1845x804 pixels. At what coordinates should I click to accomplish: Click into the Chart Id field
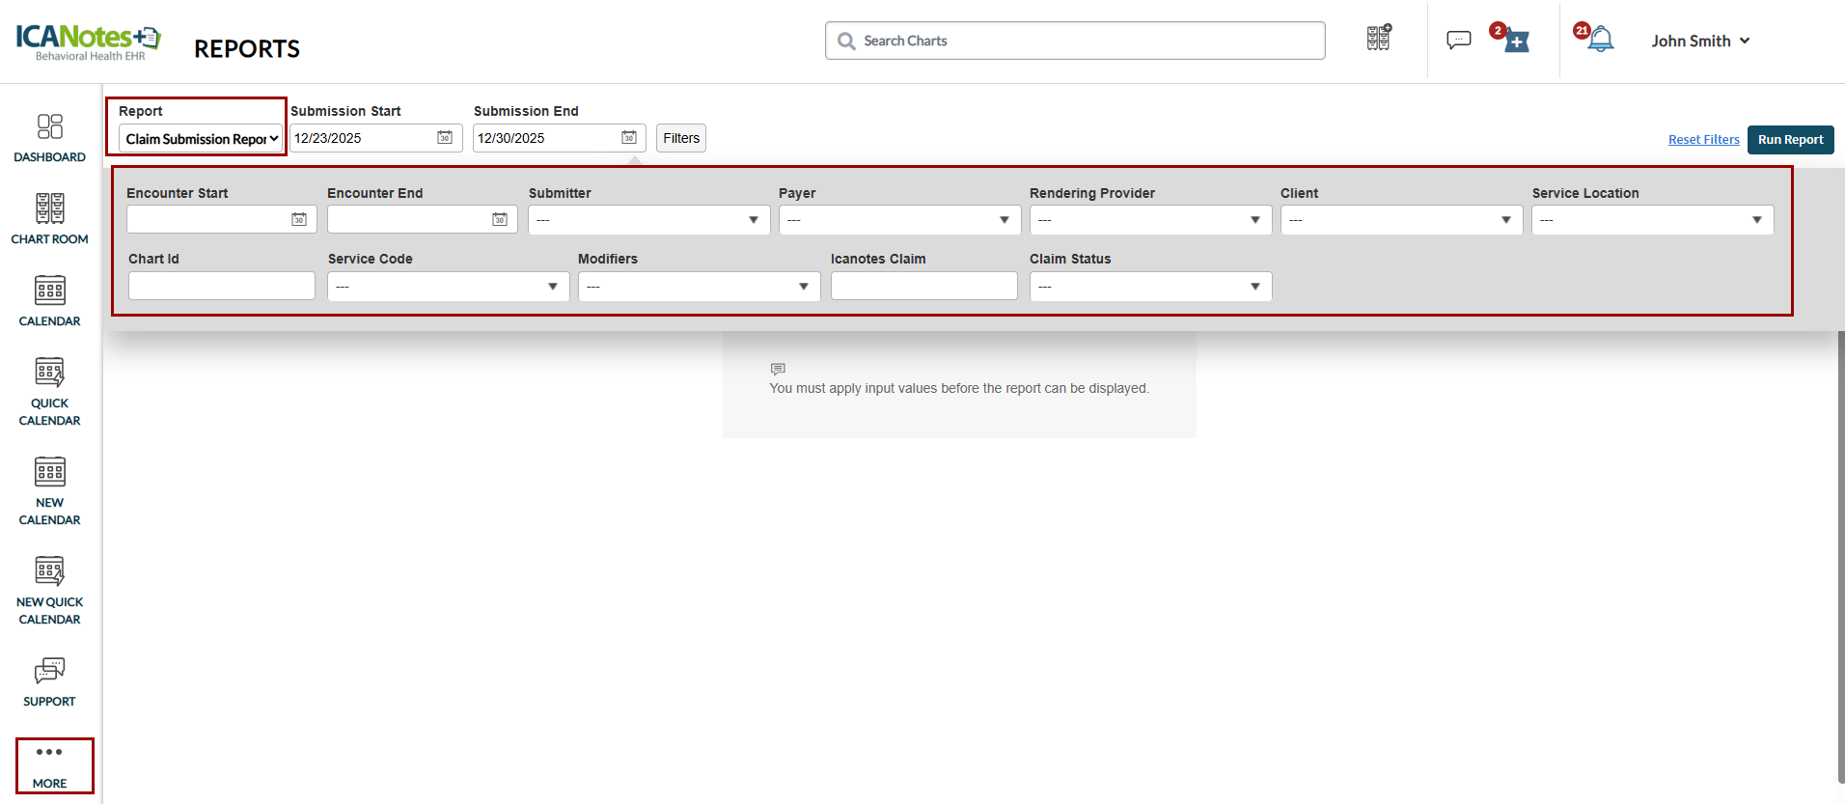[x=222, y=287]
